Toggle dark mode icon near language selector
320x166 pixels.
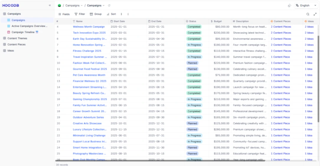[289, 5]
